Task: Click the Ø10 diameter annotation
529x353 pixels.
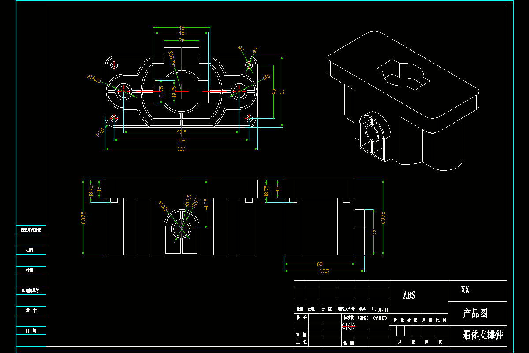Action: click(x=266, y=77)
